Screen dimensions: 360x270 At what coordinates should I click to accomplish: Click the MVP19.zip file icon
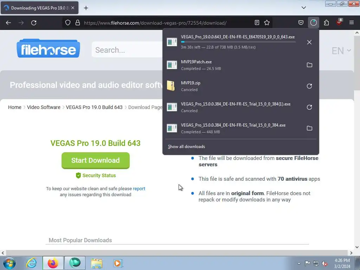point(171,86)
